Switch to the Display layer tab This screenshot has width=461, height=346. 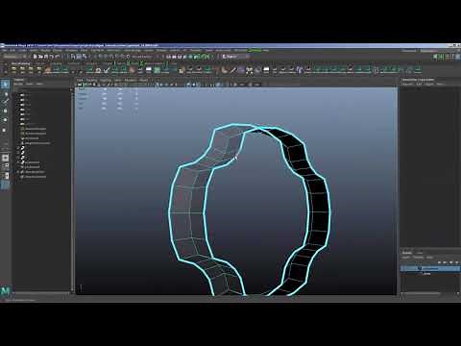407,253
